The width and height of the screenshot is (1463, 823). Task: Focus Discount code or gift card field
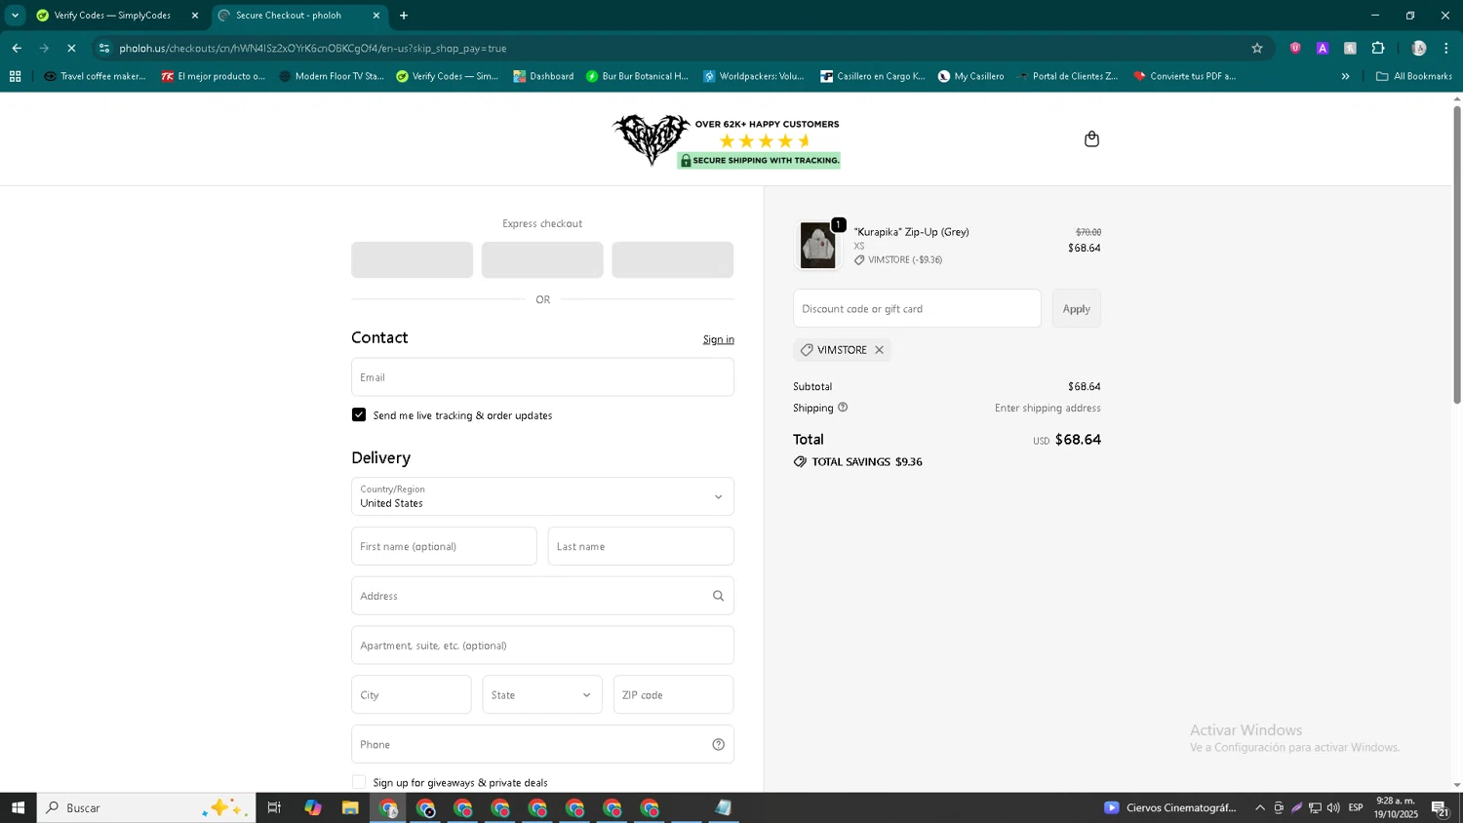[917, 308]
